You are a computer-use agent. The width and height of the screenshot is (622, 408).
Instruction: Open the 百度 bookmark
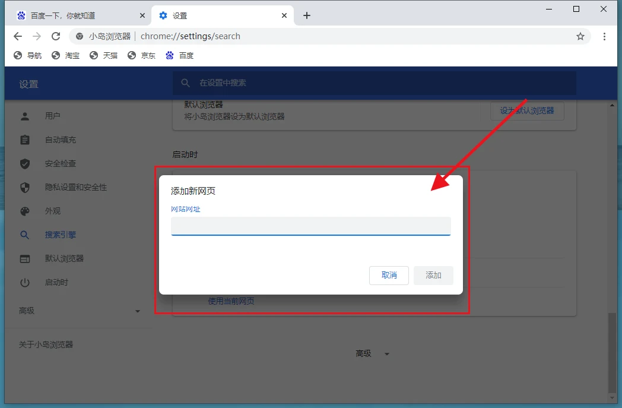[180, 56]
